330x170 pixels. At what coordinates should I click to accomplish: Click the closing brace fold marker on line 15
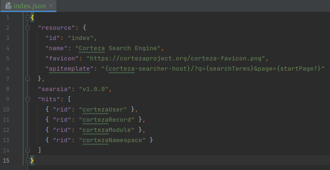(27, 160)
